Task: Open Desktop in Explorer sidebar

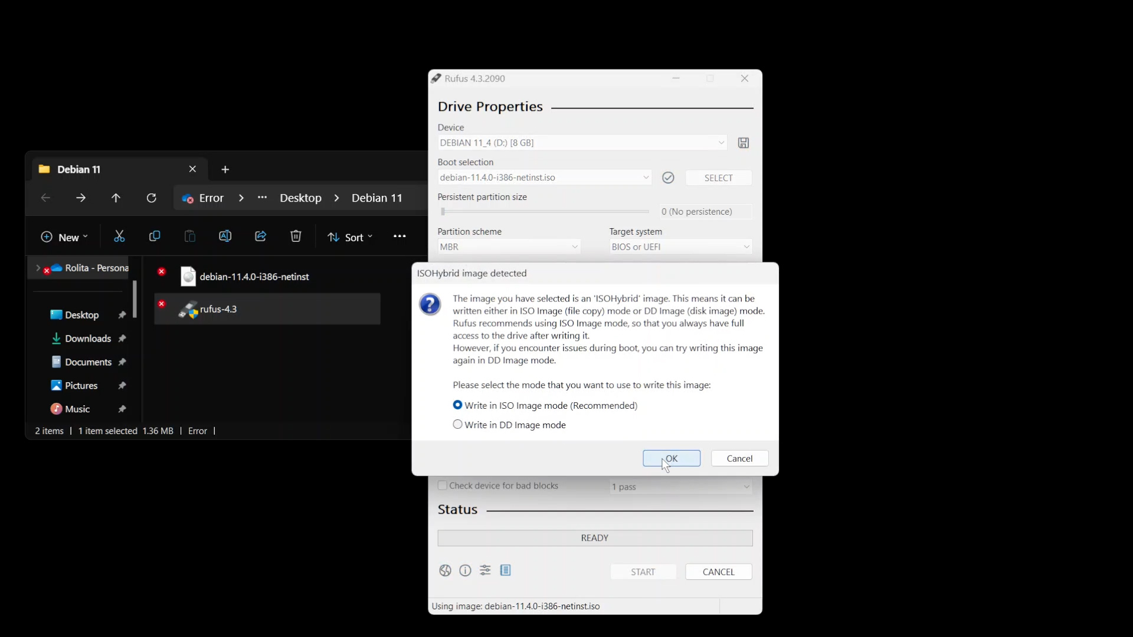Action: pyautogui.click(x=82, y=315)
